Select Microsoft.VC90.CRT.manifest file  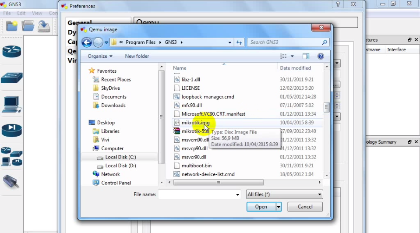pos(213,114)
